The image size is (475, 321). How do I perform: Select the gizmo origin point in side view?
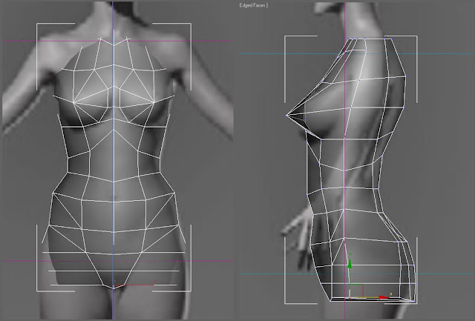[350, 298]
